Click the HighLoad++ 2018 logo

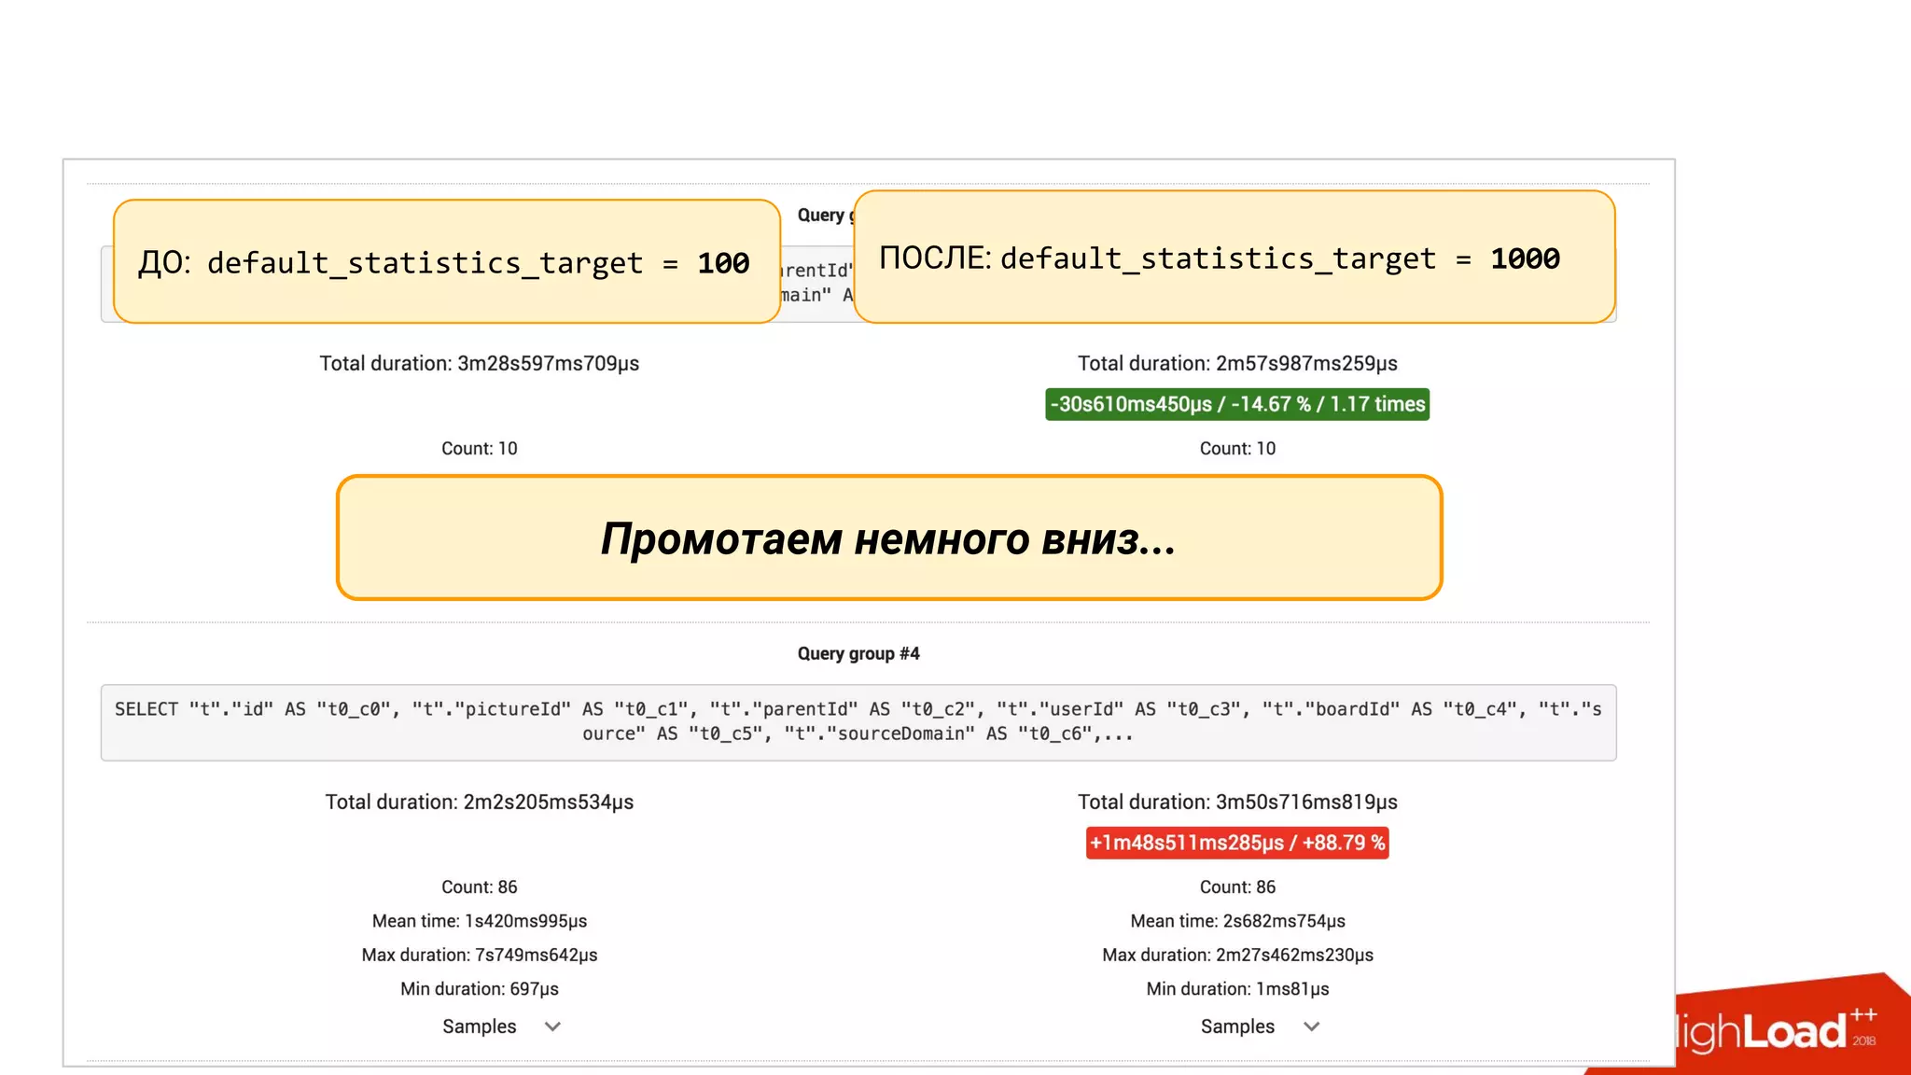1778,1031
